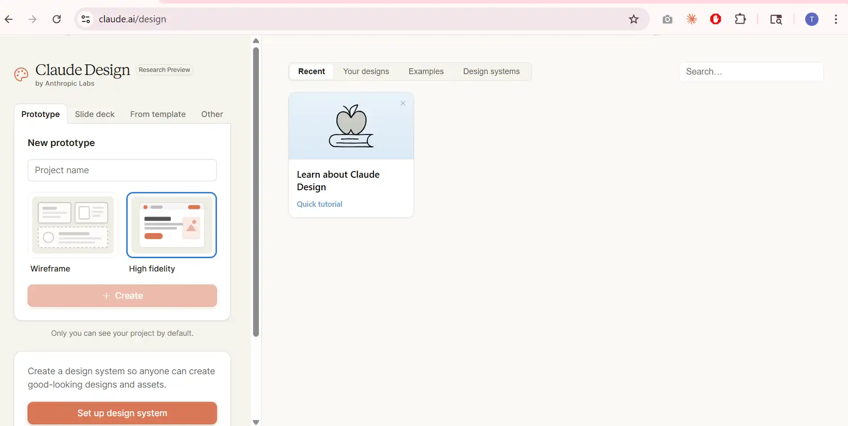
Task: Select the Other tab
Action: 212,114
